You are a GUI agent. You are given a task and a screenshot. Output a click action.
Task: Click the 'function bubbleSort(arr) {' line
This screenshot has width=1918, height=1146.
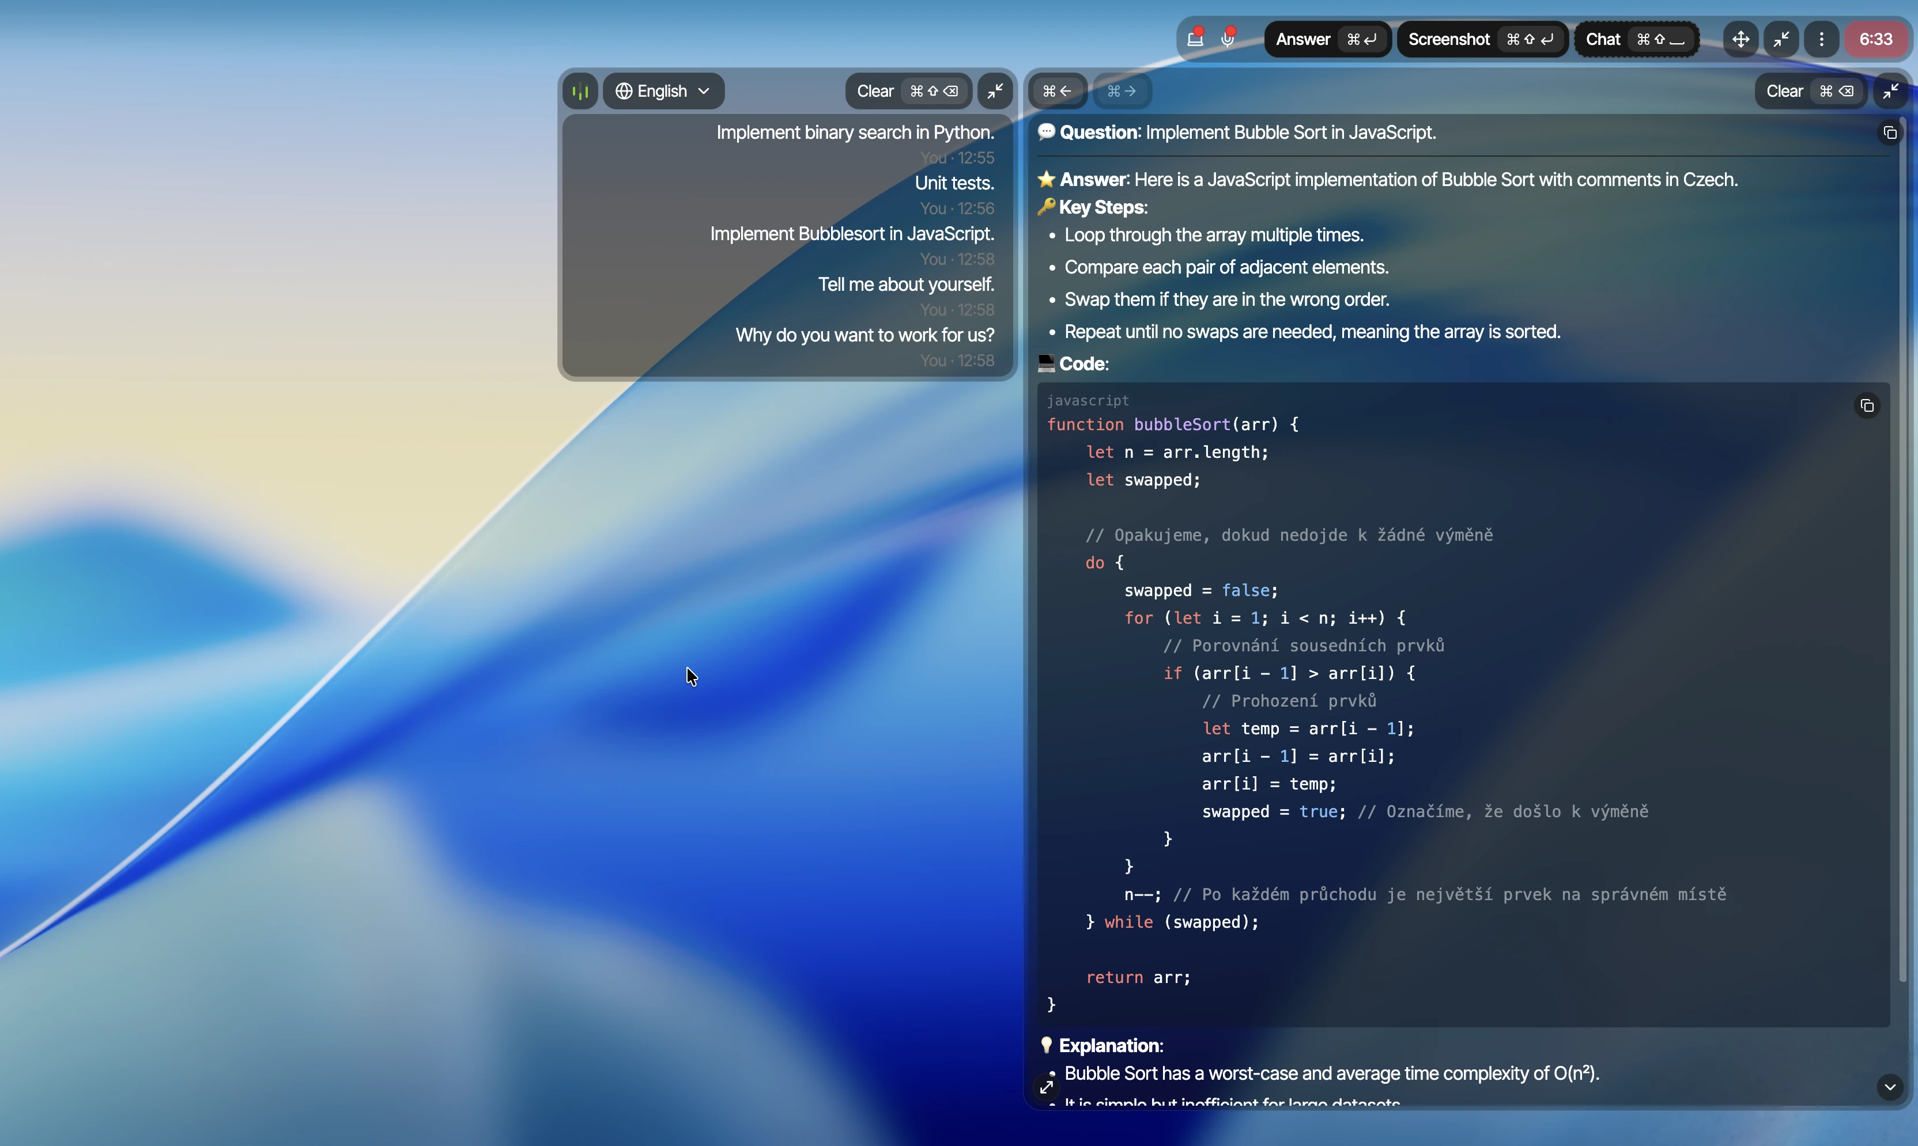tap(1172, 424)
